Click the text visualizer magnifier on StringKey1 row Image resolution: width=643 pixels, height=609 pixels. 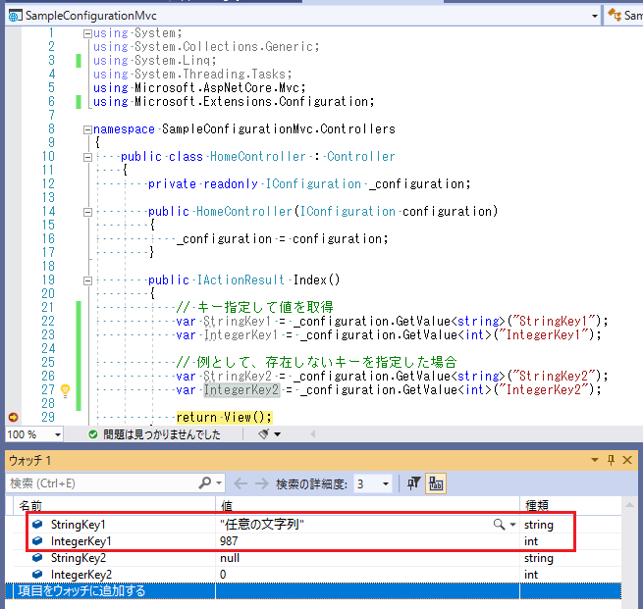click(x=499, y=525)
